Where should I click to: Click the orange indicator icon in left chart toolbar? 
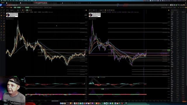tap(23, 10)
